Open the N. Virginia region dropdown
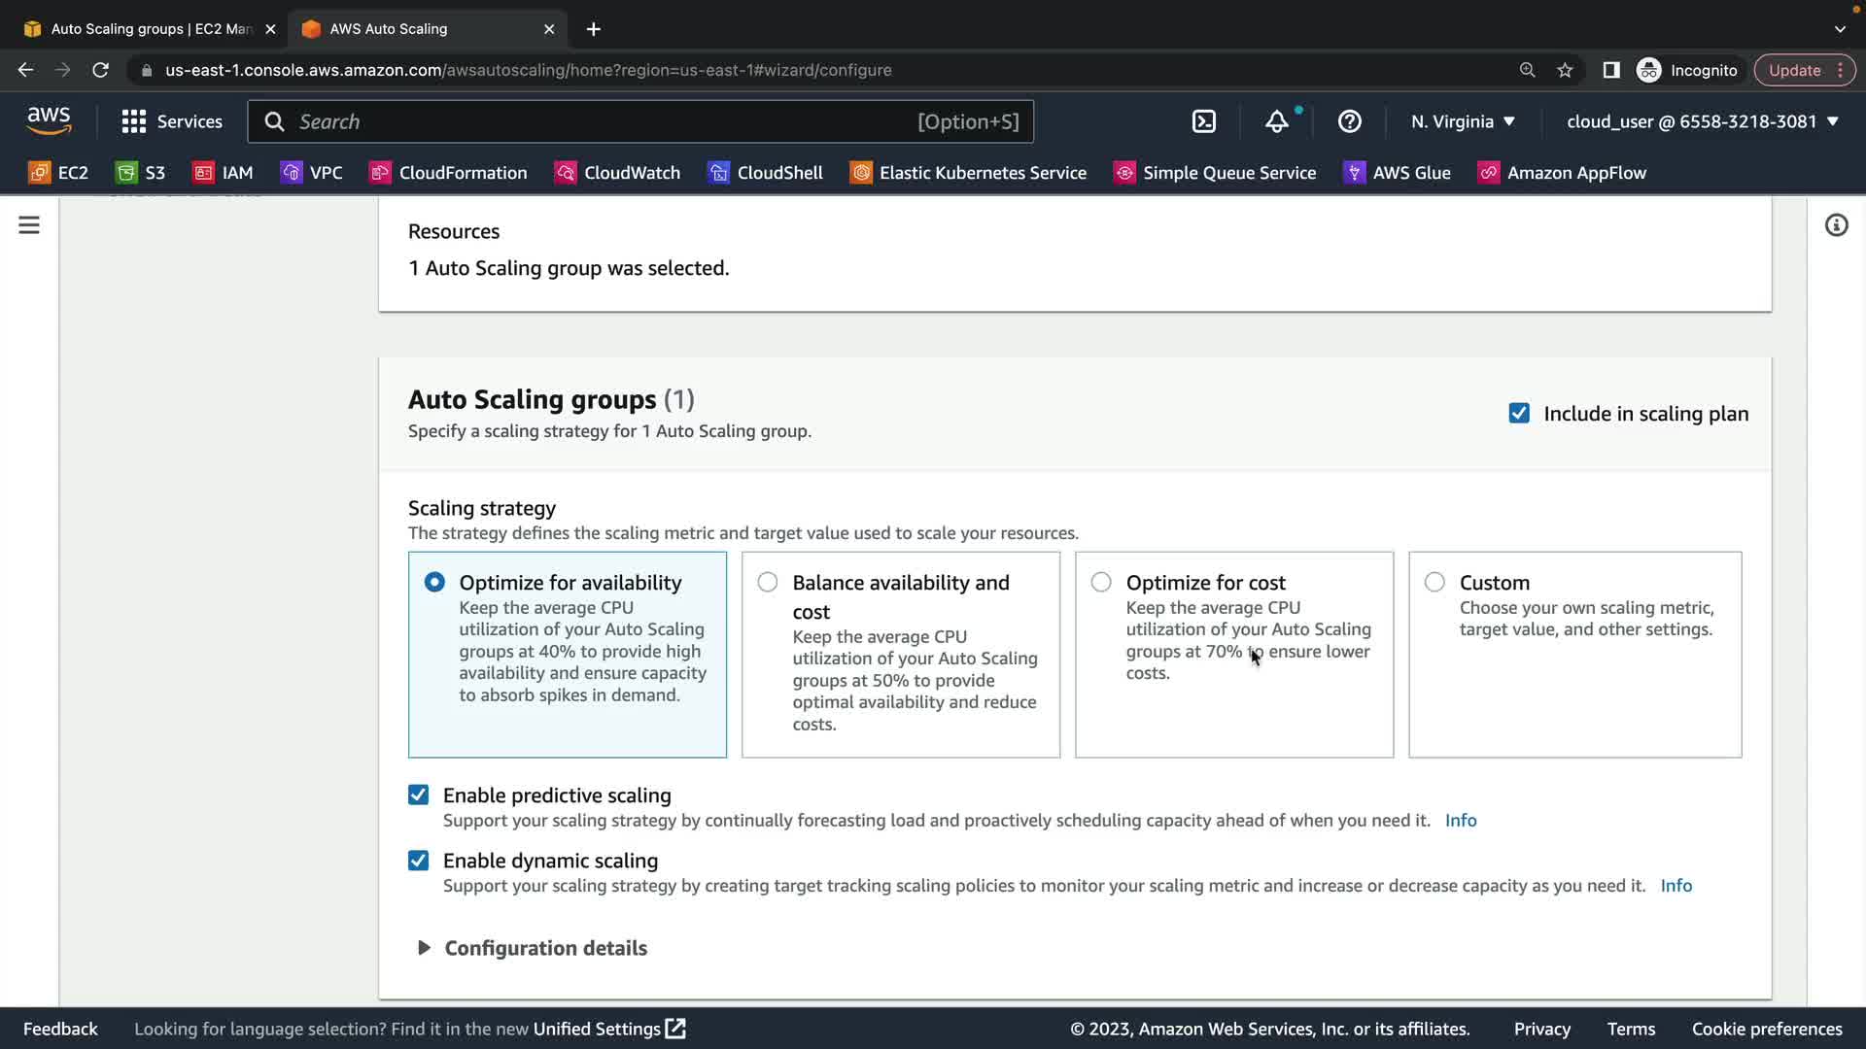Screen dimensions: 1866x1049 pos(1463,121)
